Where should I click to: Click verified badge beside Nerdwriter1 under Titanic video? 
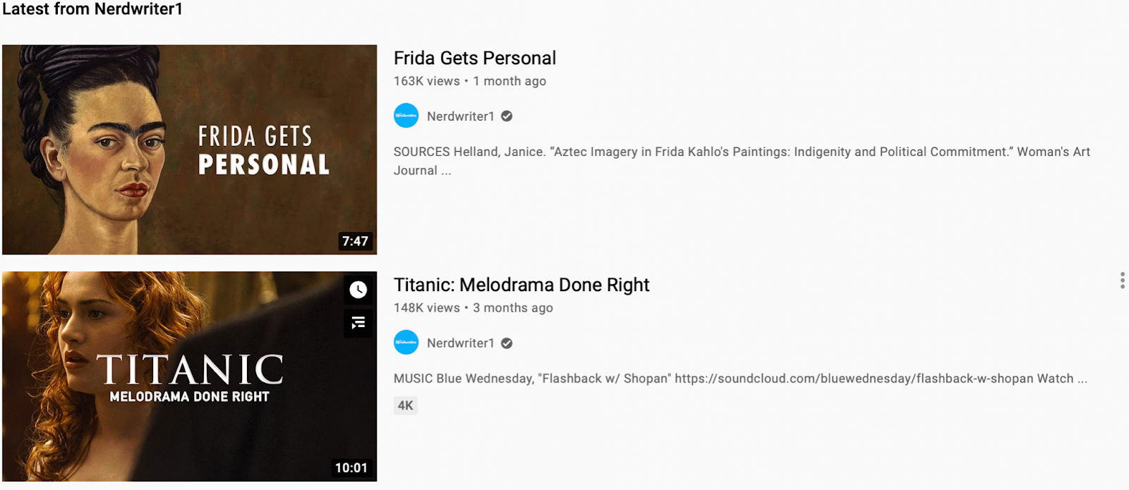coord(507,343)
